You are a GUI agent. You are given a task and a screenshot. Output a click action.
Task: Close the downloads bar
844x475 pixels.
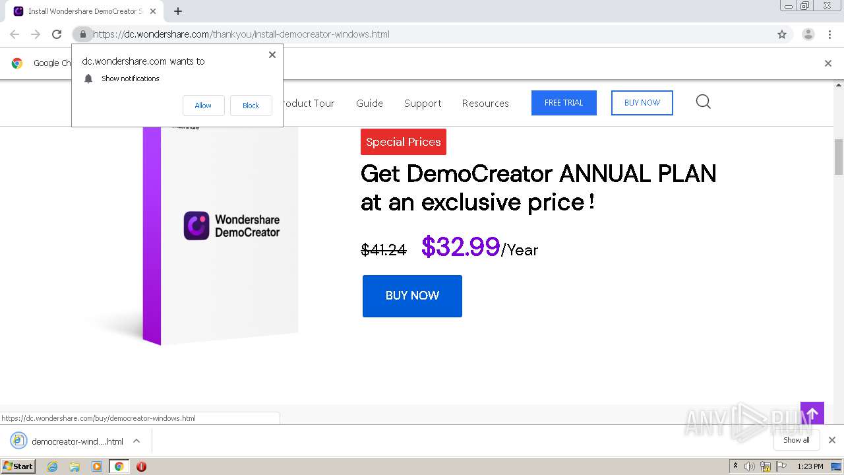(x=832, y=440)
